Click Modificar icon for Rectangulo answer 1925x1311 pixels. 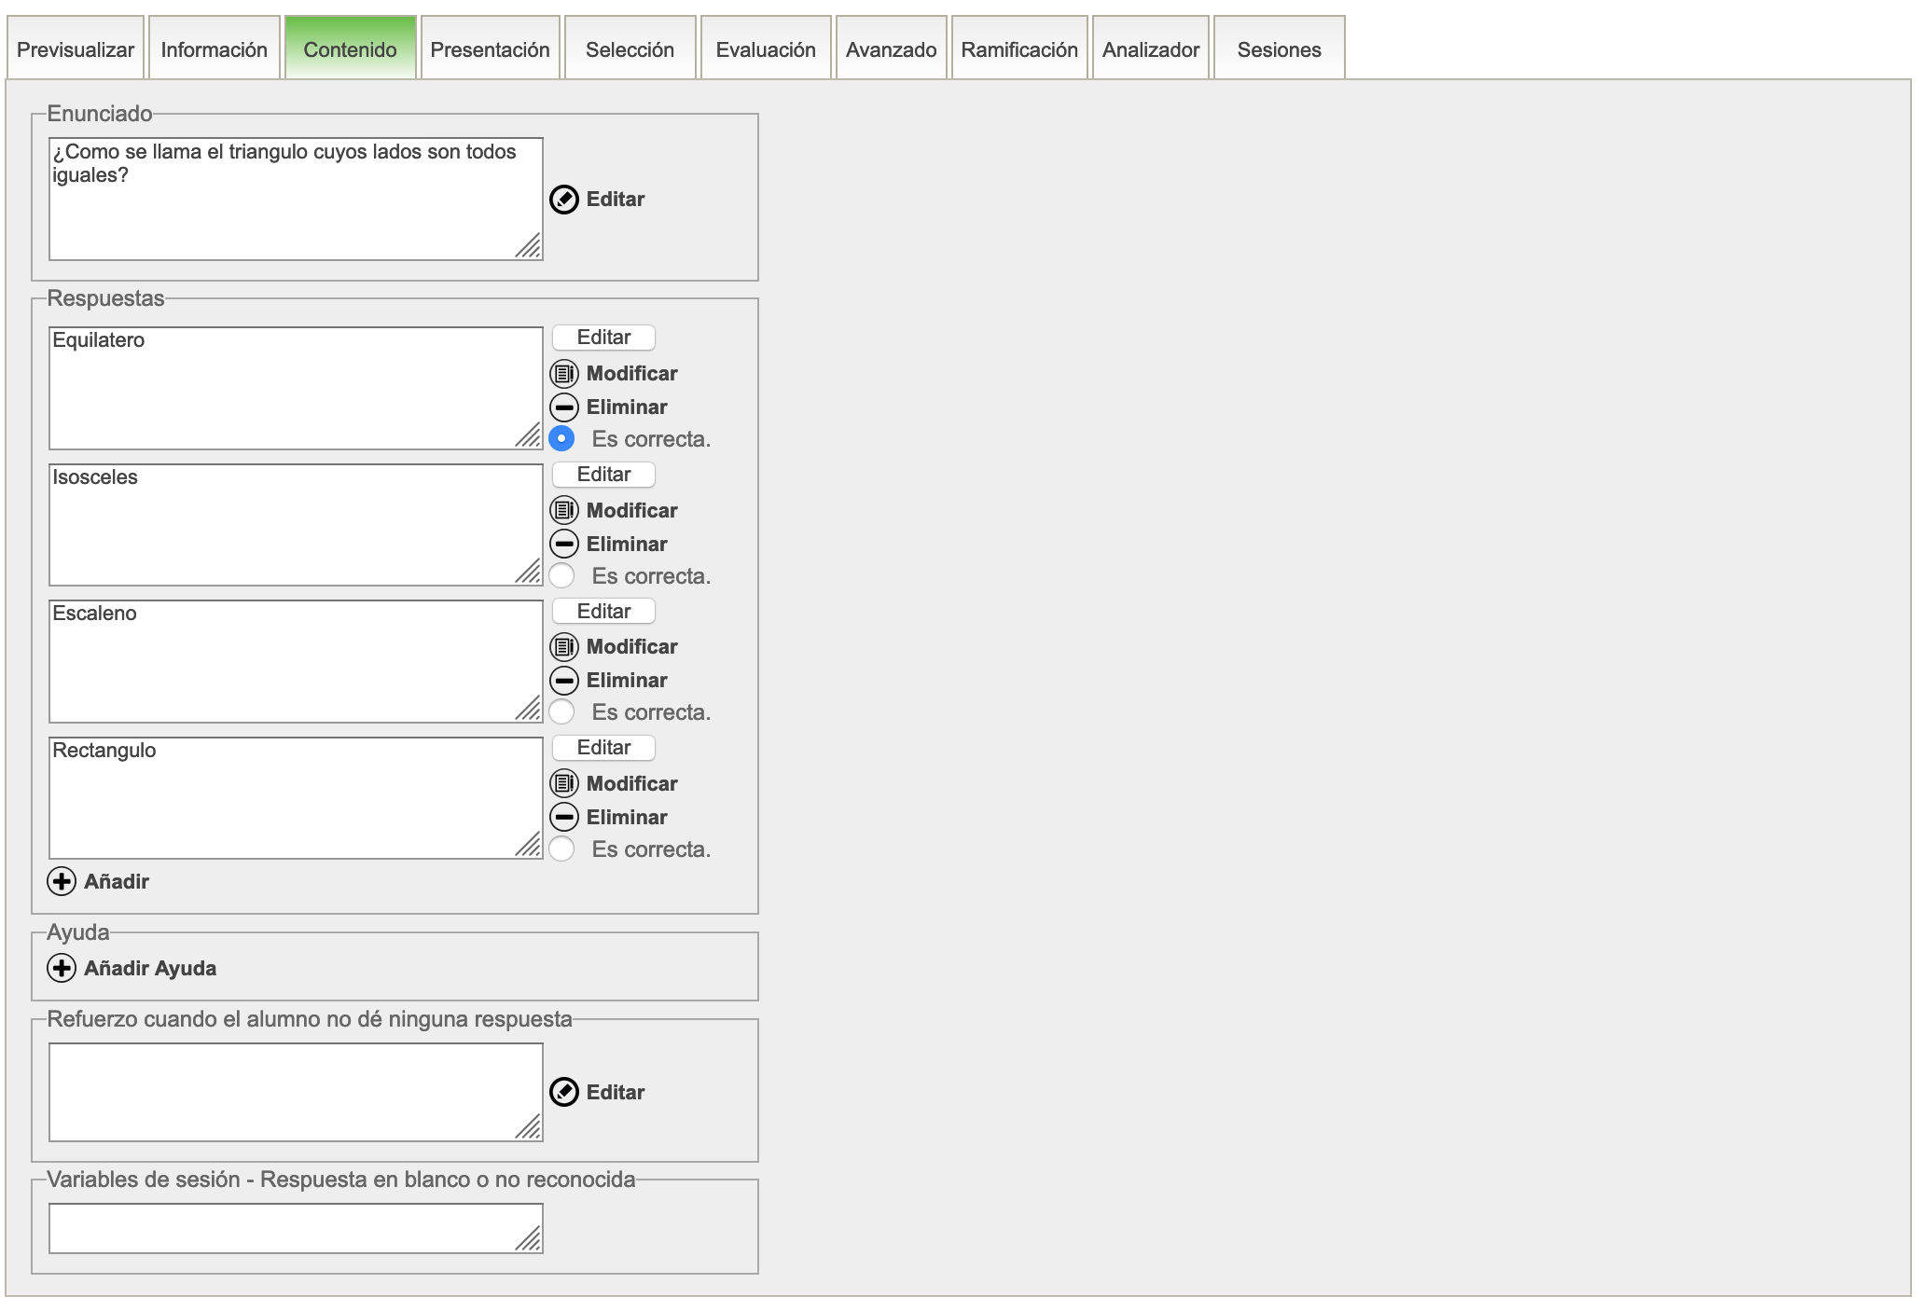pyautogui.click(x=563, y=784)
